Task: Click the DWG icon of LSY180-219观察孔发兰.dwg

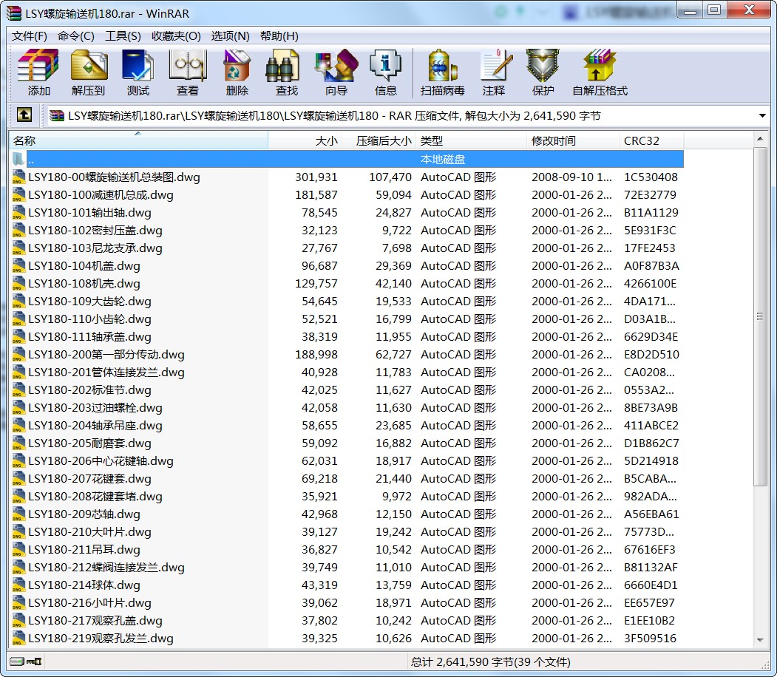Action: click(x=18, y=639)
